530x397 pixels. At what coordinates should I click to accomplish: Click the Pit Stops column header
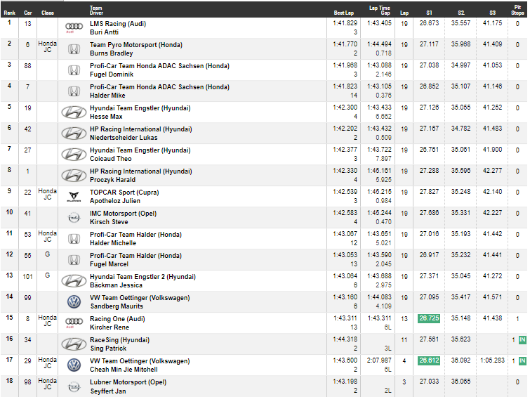(x=517, y=10)
